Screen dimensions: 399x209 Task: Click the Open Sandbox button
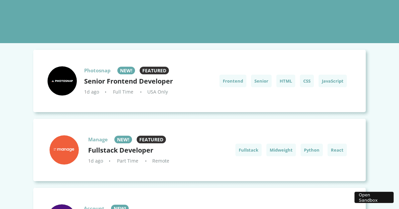pos(374,197)
